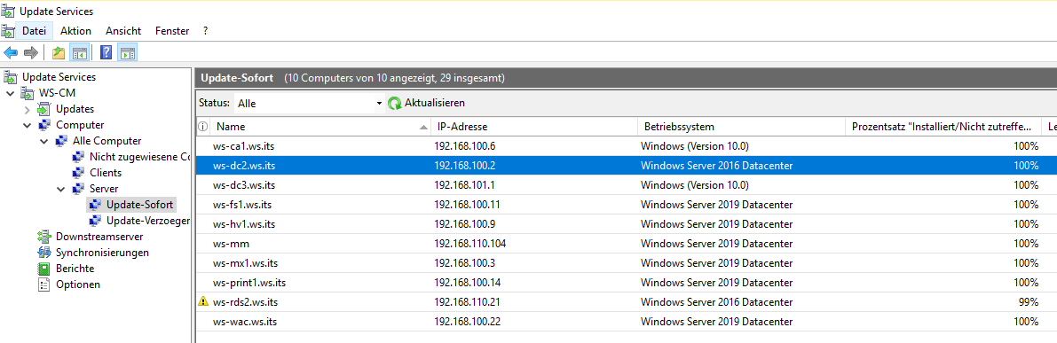Screen dimensions: 1057x343
Task: Select the ws-dc3.ws.its row
Action: click(x=627, y=185)
